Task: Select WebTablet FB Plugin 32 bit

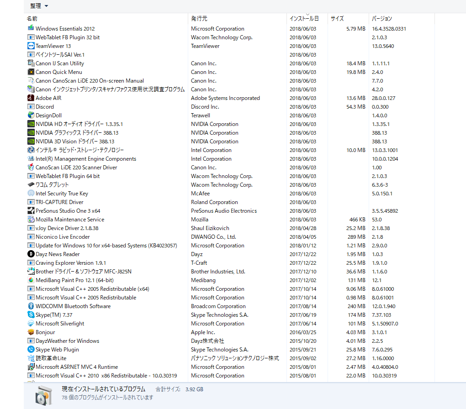Action: click(x=68, y=37)
